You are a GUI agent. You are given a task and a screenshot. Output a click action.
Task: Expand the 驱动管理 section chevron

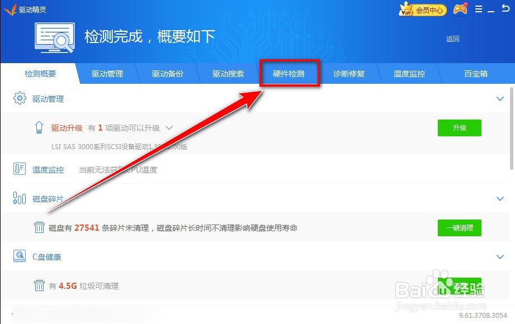[500, 99]
